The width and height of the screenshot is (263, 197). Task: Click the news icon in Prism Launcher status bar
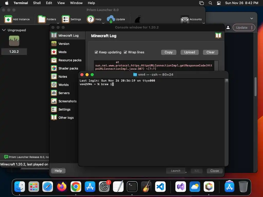tap(6, 157)
